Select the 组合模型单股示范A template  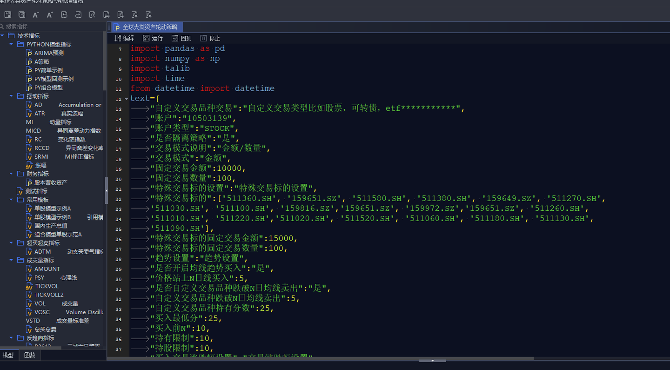[54, 235]
